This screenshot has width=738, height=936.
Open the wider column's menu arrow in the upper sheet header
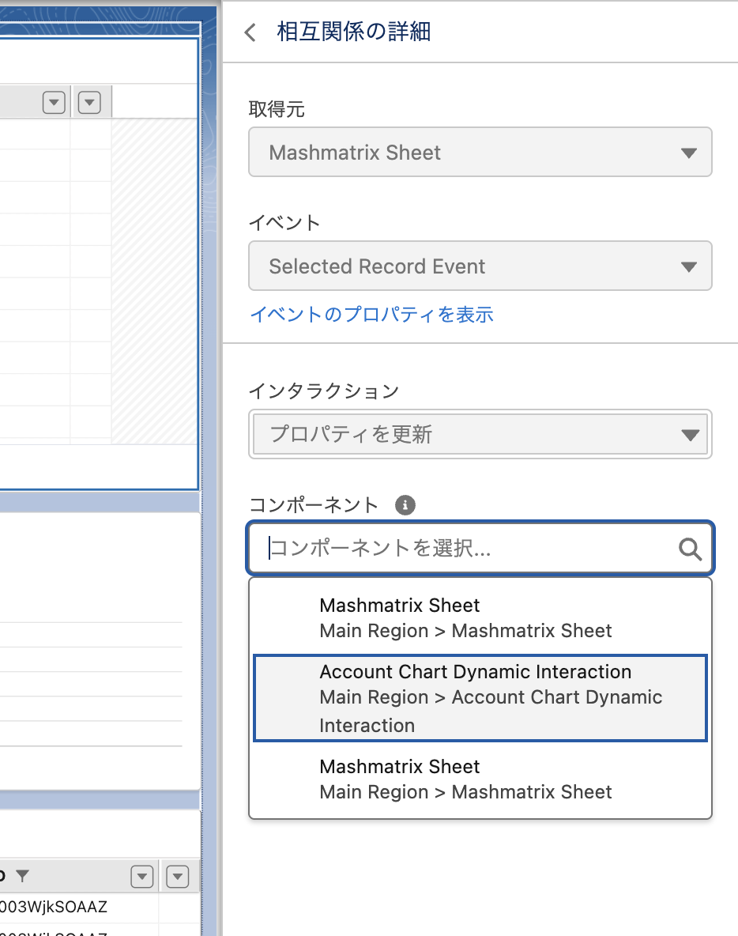(54, 103)
